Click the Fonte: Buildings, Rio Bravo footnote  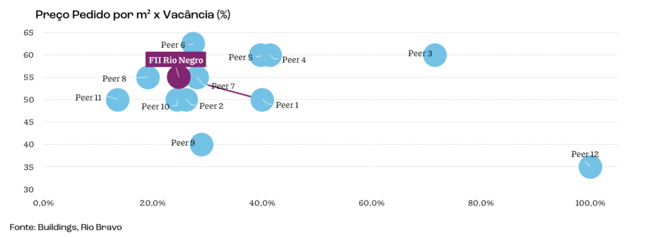(x=66, y=227)
